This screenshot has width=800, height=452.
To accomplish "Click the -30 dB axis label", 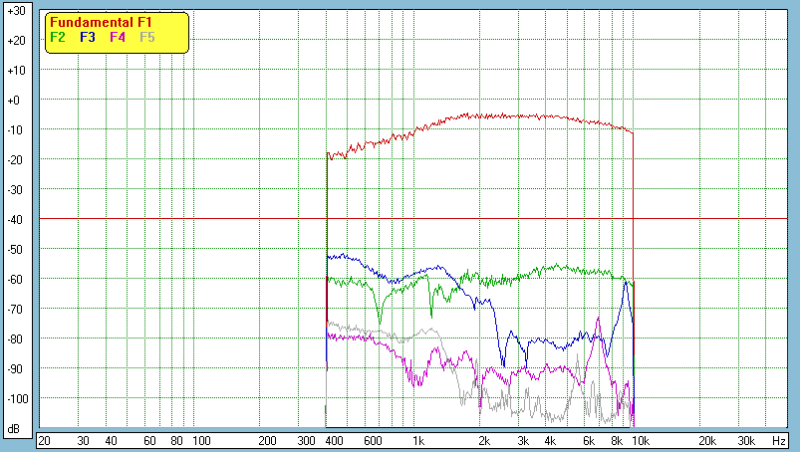I will [x=15, y=189].
